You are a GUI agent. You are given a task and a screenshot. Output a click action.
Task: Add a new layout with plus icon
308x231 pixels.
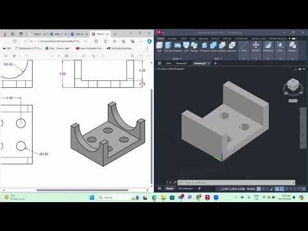click(200, 189)
